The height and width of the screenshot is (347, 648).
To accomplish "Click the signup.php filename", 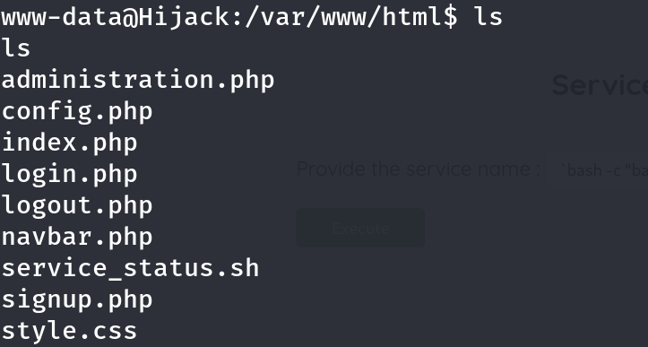I will tap(77, 299).
